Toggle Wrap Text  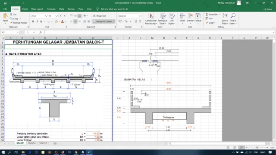pyautogui.click(x=100, y=16)
